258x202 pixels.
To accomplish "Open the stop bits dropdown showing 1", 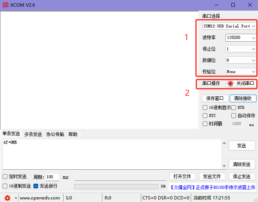I will (241, 49).
